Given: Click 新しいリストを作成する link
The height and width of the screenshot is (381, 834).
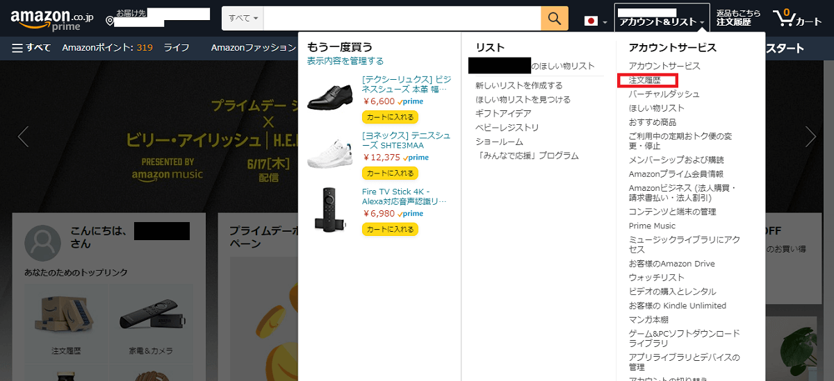Looking at the screenshot, I should 518,85.
